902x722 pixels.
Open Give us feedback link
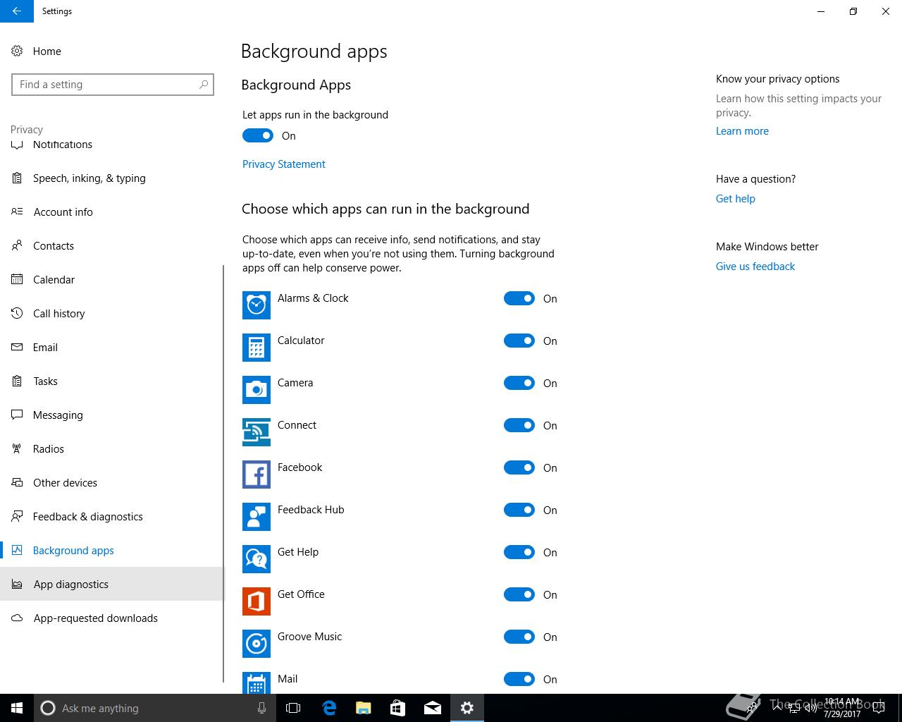[755, 267]
